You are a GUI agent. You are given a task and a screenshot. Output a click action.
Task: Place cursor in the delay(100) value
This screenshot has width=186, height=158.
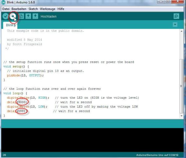pyautogui.click(x=21, y=111)
